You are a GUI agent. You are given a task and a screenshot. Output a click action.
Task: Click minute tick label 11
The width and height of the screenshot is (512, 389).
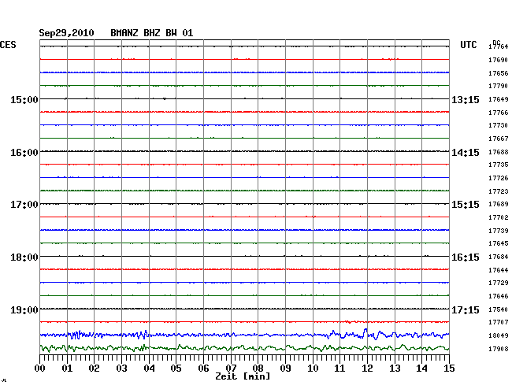pos(339,368)
